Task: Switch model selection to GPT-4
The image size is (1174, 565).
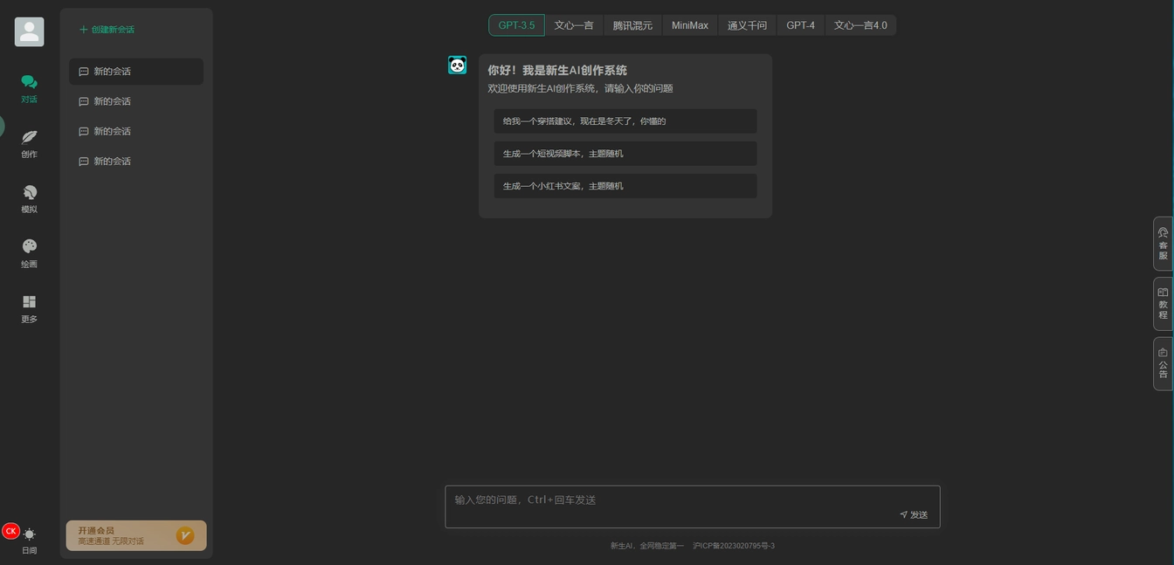Action: pos(800,25)
